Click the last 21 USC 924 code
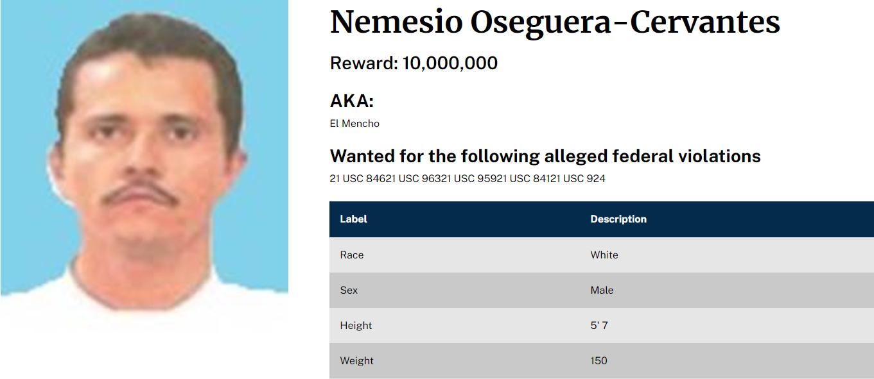This screenshot has height=379, width=874. click(x=577, y=179)
